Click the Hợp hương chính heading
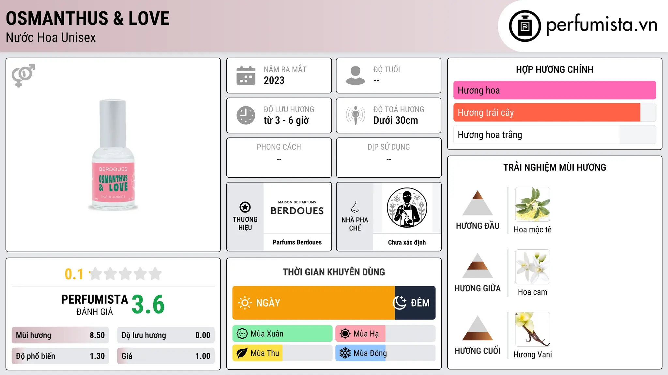Image resolution: width=668 pixels, height=375 pixels. tap(554, 69)
